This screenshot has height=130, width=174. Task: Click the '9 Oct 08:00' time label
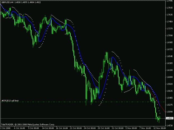[33, 128]
